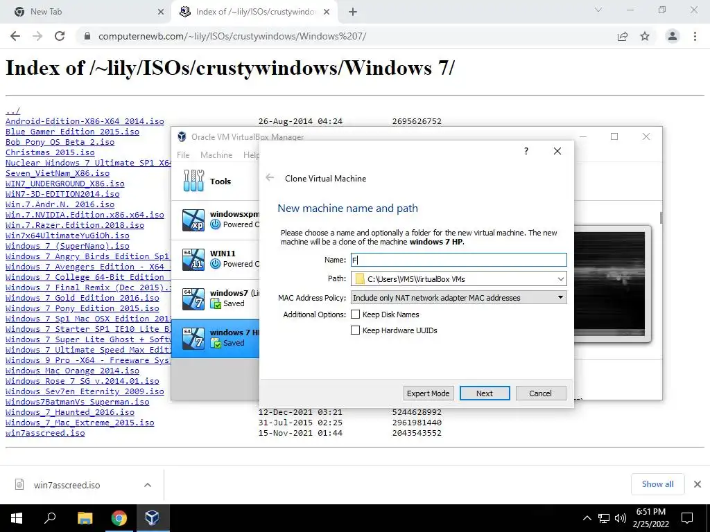Open the File menu in VirtualBox Manager
This screenshot has height=532, width=710.
183,154
